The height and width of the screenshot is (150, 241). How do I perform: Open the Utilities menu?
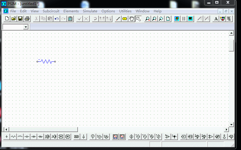[x=125, y=11]
